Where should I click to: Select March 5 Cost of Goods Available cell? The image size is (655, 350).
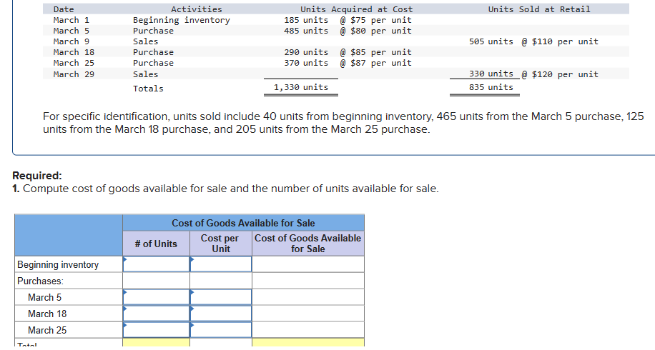coord(308,297)
